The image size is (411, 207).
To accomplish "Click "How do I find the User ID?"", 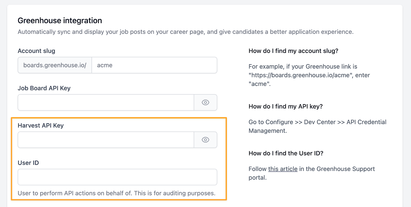I will pos(286,153).
